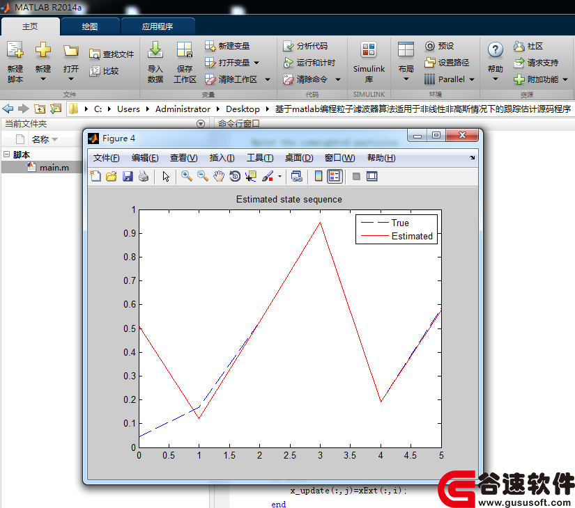Toggle the Data Cursor tool in Figure 4

tap(251, 176)
